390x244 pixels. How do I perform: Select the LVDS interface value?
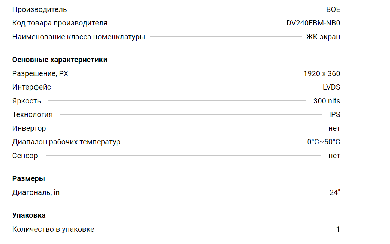(331, 87)
